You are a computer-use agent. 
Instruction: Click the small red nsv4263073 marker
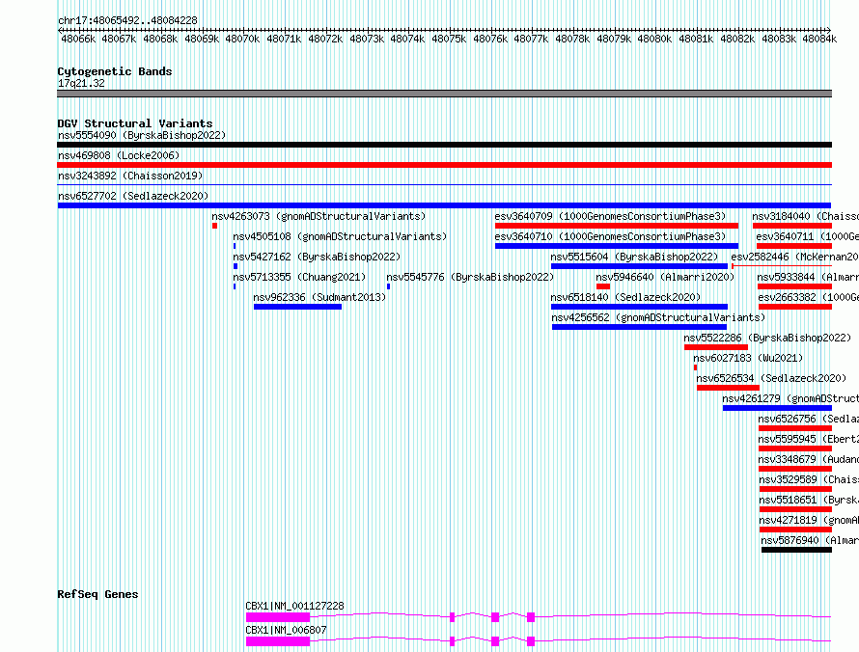click(x=214, y=226)
